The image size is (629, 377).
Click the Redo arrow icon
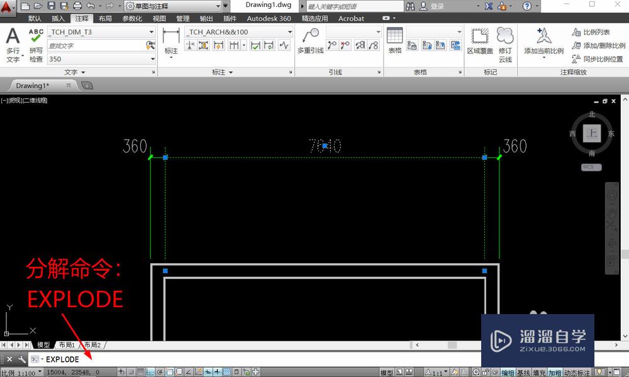tap(109, 6)
